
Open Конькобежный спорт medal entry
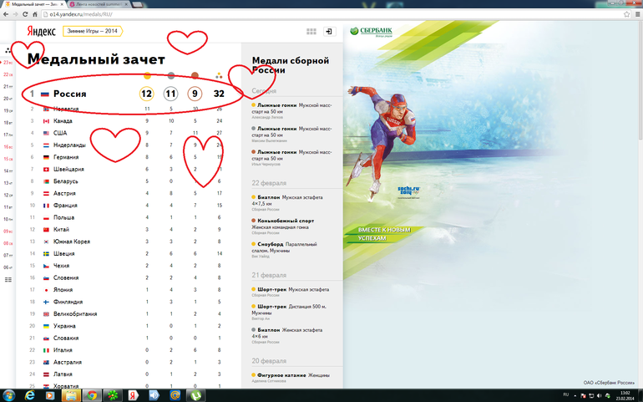tap(283, 226)
